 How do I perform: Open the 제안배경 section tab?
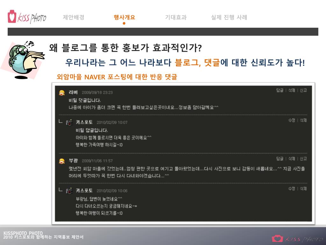pos(74,17)
